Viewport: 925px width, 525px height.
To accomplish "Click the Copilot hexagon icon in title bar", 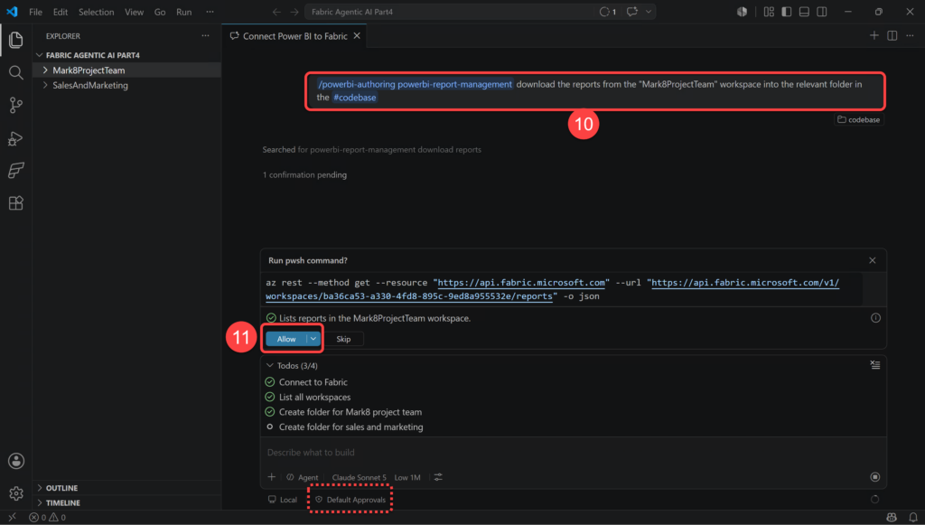I will [743, 12].
